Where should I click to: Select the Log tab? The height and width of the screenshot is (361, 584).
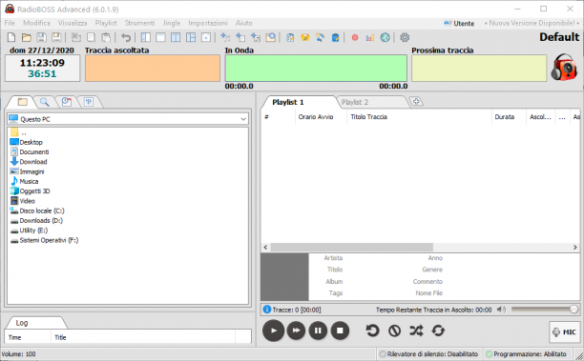tap(22, 323)
